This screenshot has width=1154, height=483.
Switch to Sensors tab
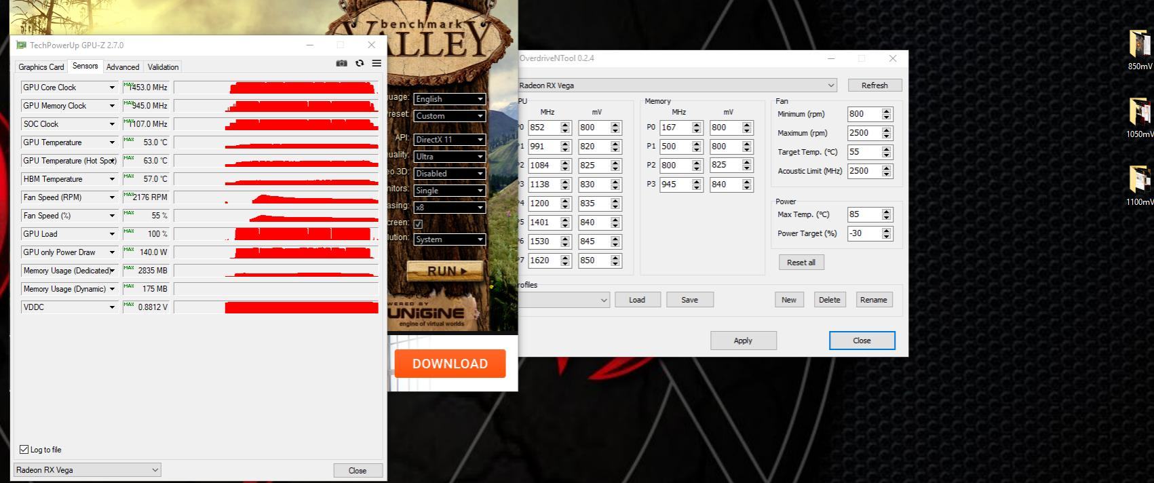(x=85, y=66)
